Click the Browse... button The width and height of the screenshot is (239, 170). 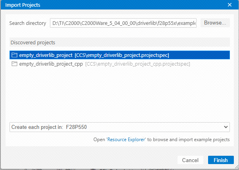tap(215, 23)
